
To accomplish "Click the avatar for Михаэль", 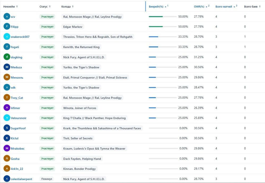I will (x=7, y=77).
